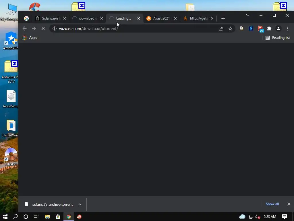
Task: Open network status tray icon
Action: click(x=251, y=217)
